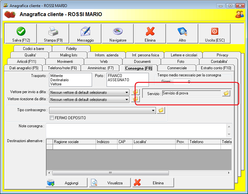Click Aggiungi button to add destination
The width and height of the screenshot is (248, 194).
click(67, 183)
